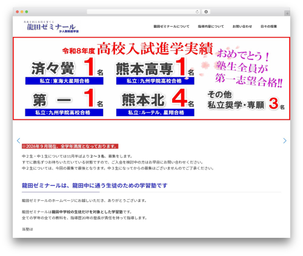The height and width of the screenshot is (256, 303).
Task: Open the 日々の授業 menu item
Action: (268, 27)
